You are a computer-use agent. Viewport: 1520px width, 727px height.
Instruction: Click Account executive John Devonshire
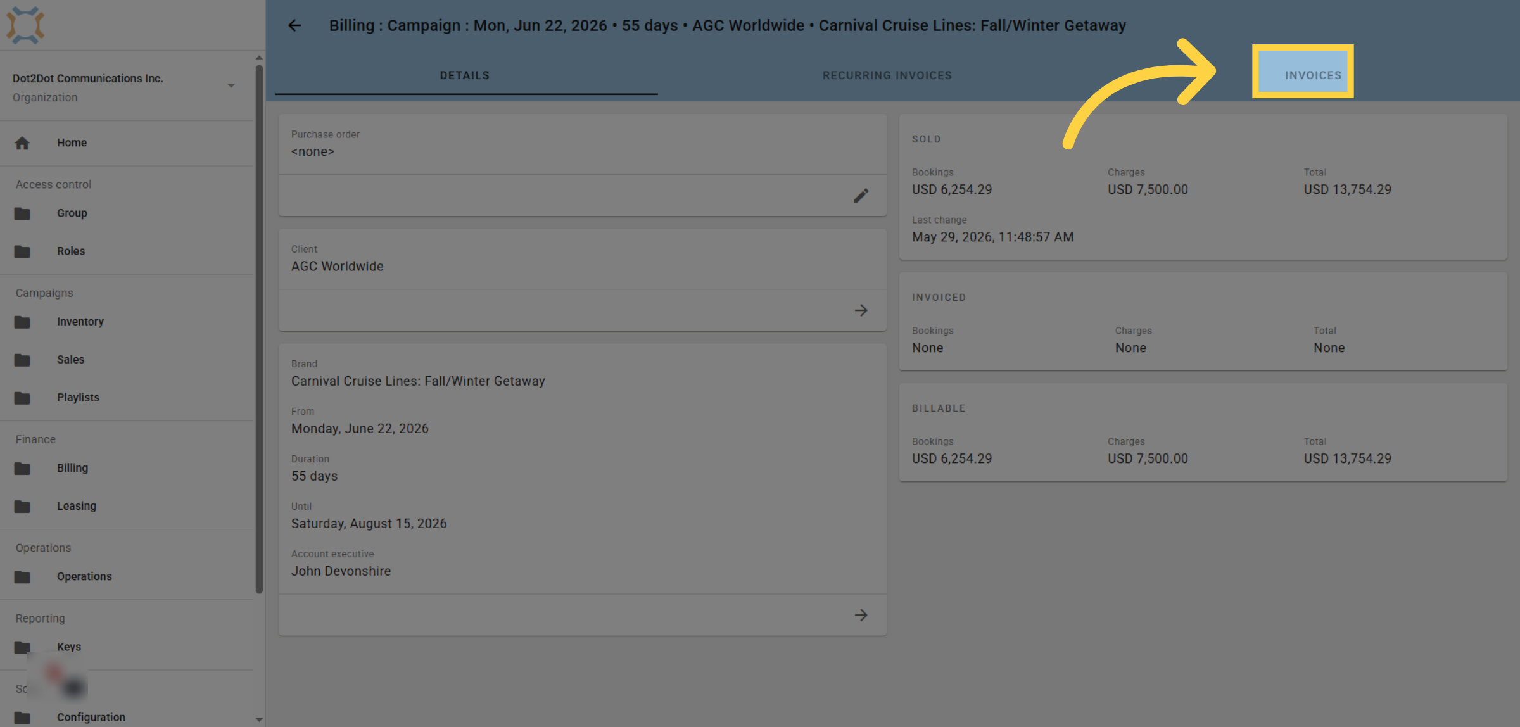[x=341, y=571]
